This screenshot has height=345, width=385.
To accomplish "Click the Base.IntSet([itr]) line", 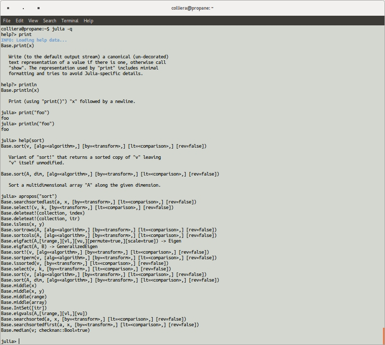I will pyautogui.click(x=24, y=308).
